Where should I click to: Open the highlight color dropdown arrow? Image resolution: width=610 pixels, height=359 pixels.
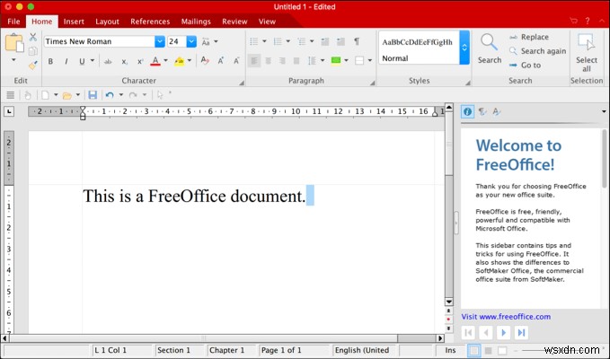pos(190,61)
